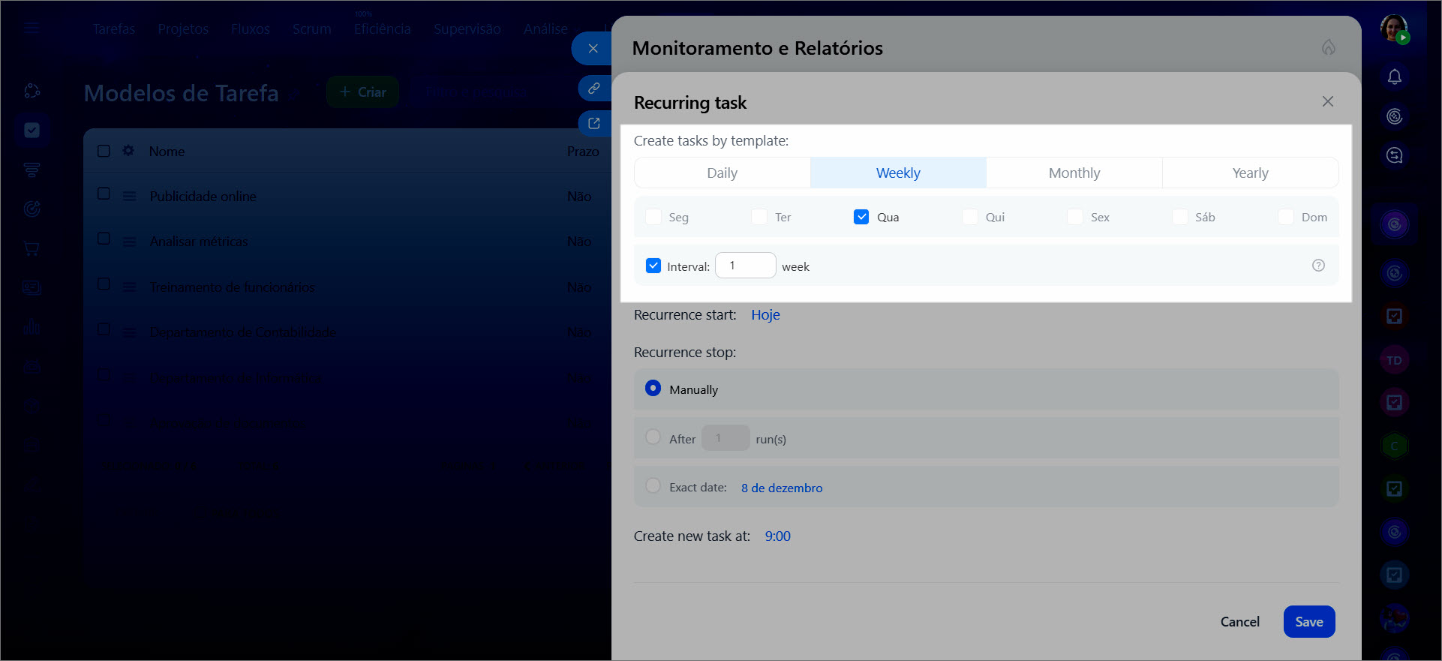Switch to the Monthly tab
Image resolution: width=1442 pixels, height=661 pixels.
tap(1074, 173)
